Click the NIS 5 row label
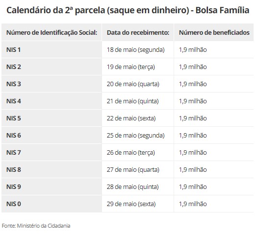The height and width of the screenshot is (234, 259). click(14, 118)
